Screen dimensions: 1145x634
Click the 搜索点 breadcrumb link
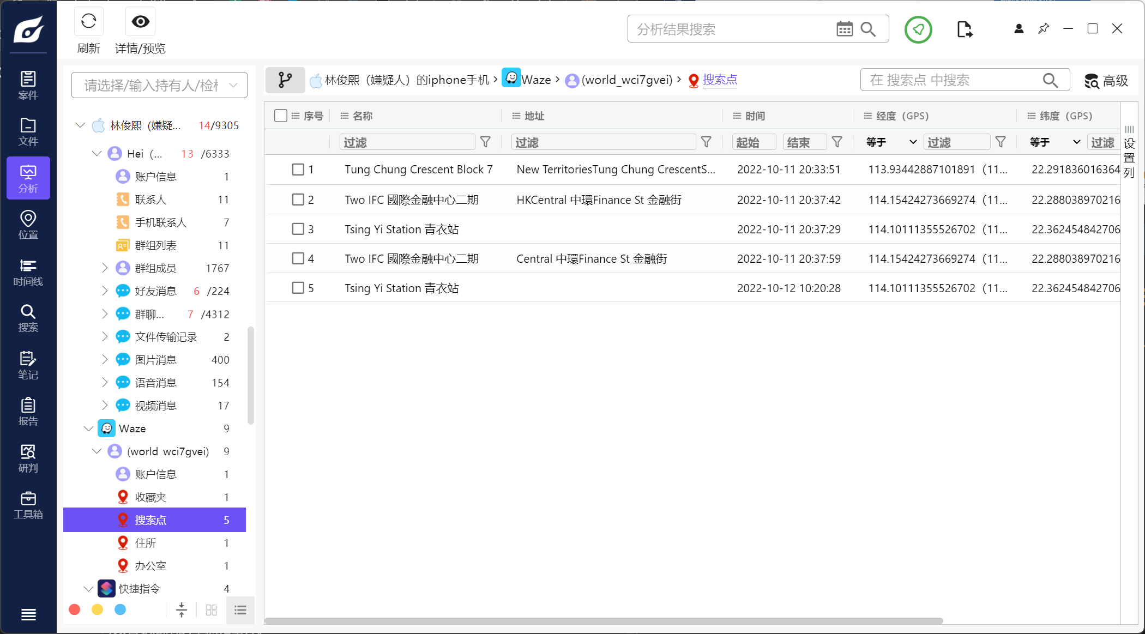point(719,80)
